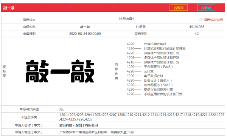Click the unregistered subclass list starting with 4201

coord(141,117)
